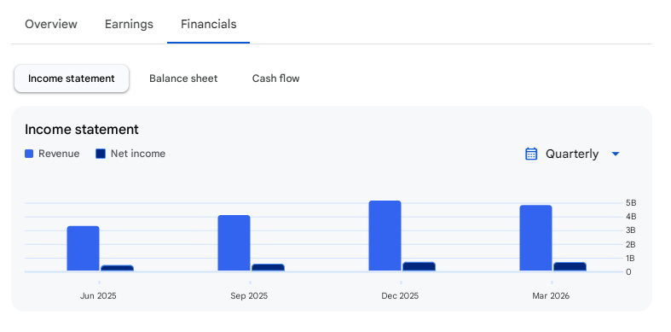Click the Mar 2026 revenue bar
This screenshot has height=332, width=671.
[535, 238]
